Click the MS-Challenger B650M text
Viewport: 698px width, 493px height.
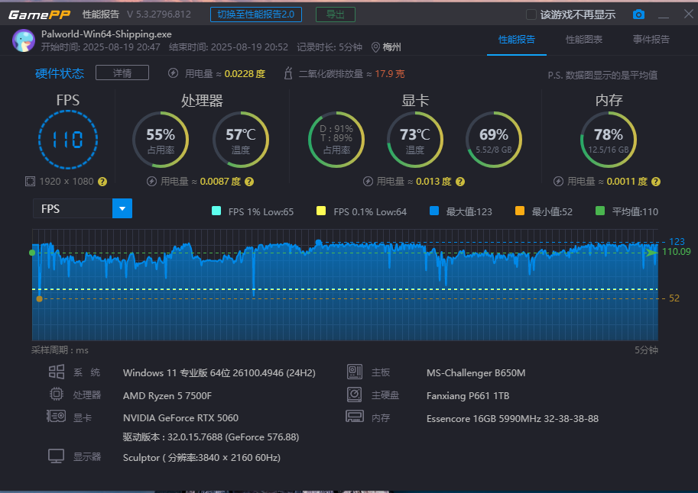point(476,373)
